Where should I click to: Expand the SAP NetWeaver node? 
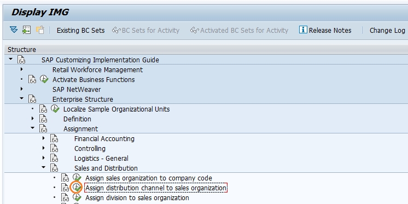tap(21, 89)
